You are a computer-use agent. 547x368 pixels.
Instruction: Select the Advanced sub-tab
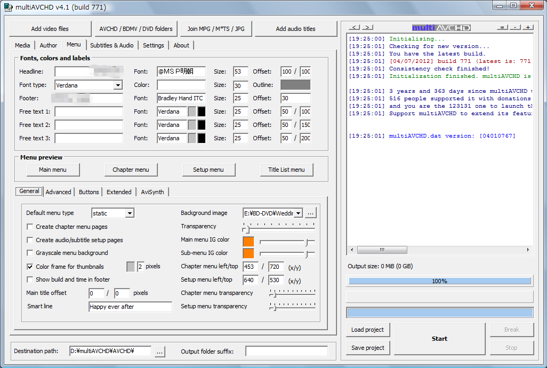click(58, 192)
